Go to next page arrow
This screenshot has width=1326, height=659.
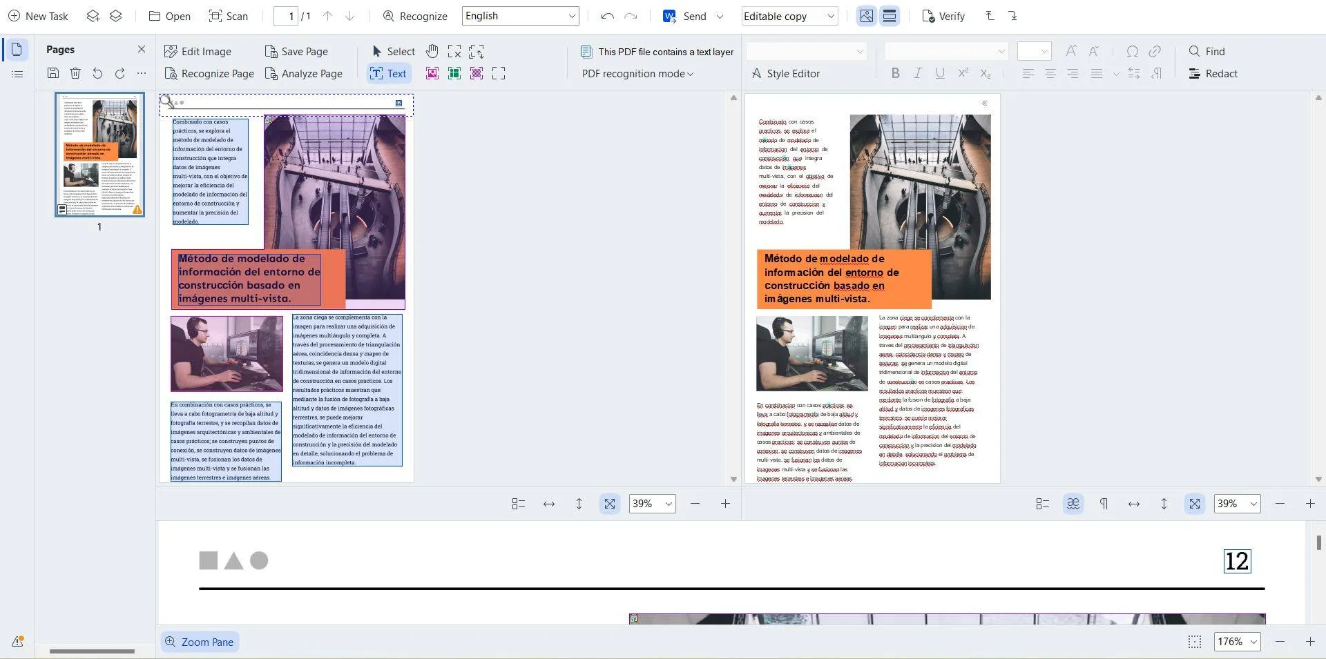click(x=349, y=16)
